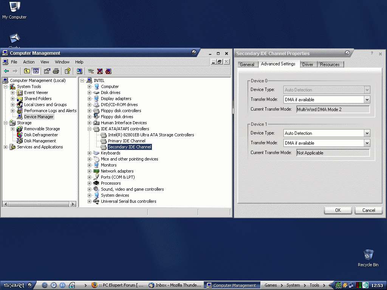Click the Up one level folder icon
Screen dimensions: 387x290
(27, 71)
